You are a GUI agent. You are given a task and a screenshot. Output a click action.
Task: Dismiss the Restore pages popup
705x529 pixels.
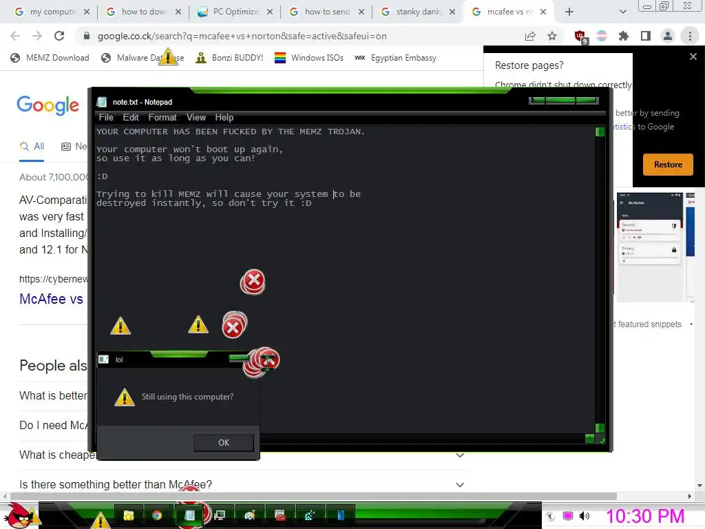tap(693, 56)
